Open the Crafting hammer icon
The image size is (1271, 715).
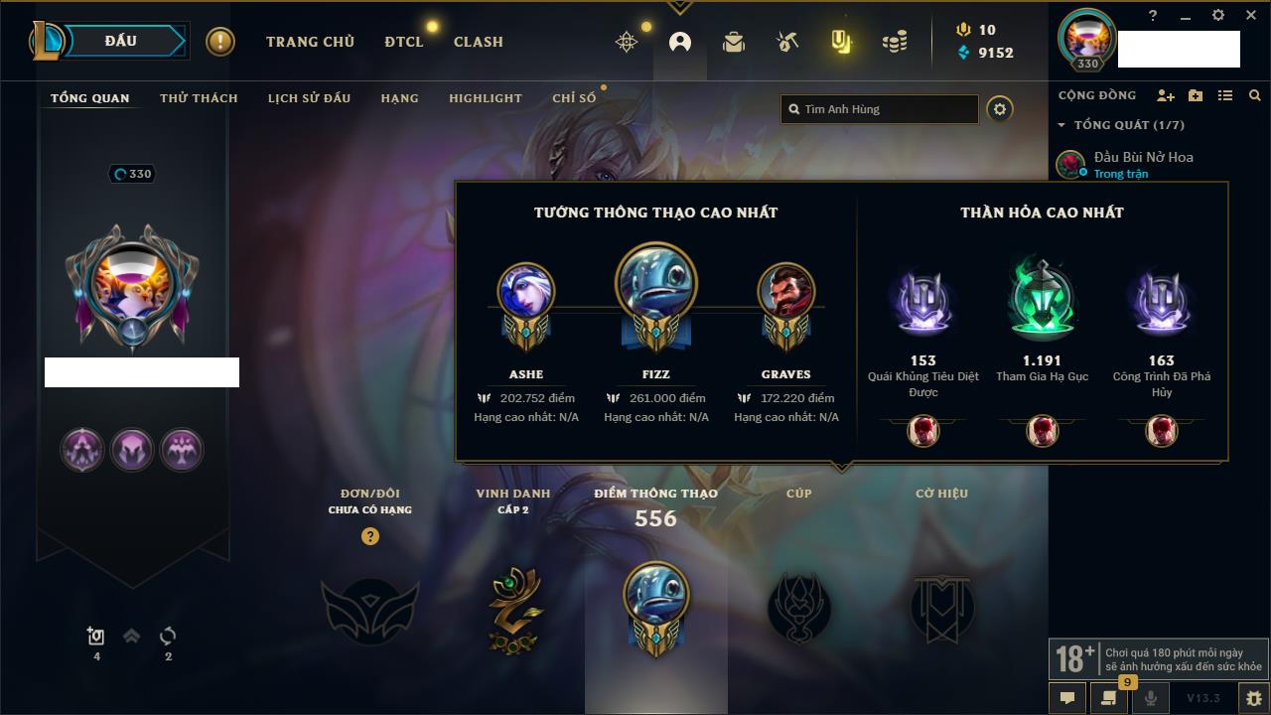(x=787, y=42)
